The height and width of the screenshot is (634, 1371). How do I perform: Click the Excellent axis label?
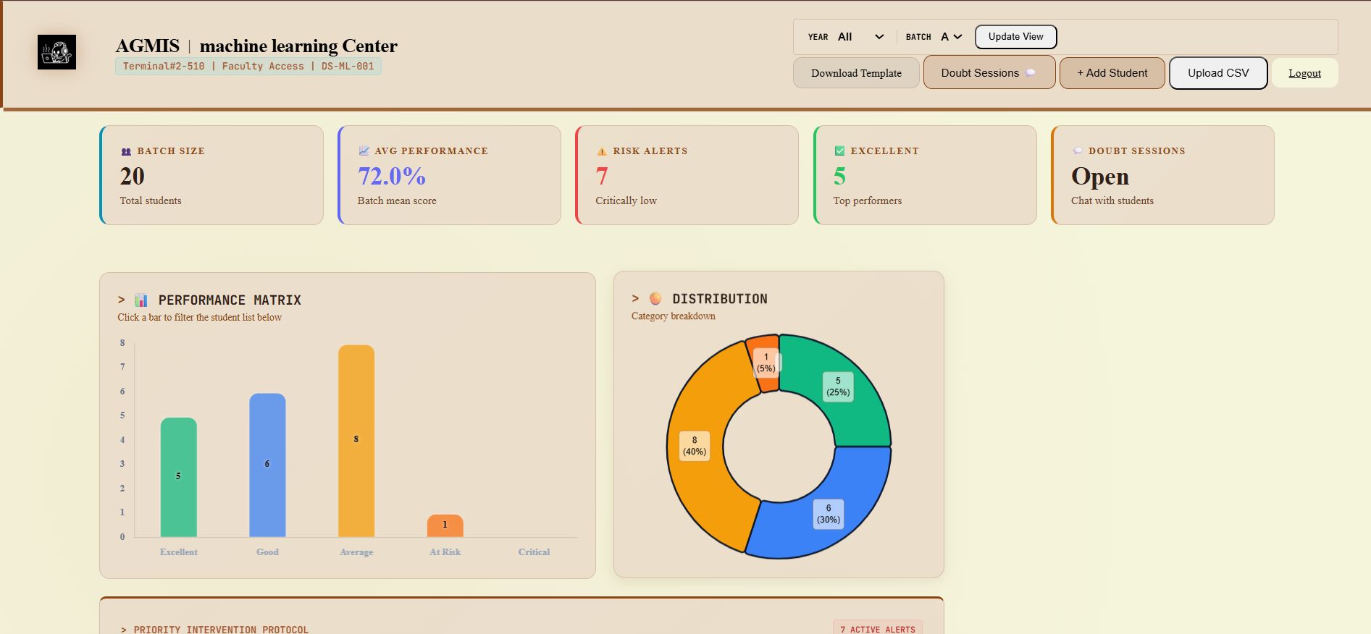coord(178,551)
